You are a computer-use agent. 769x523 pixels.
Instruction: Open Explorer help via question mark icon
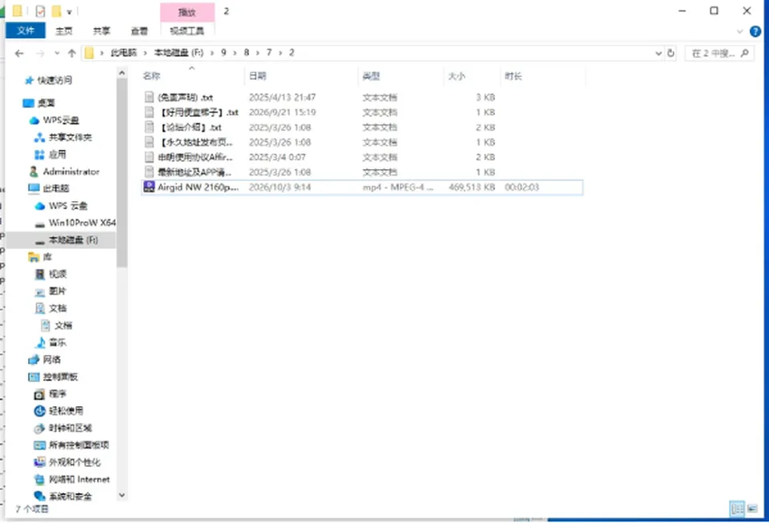point(755,31)
